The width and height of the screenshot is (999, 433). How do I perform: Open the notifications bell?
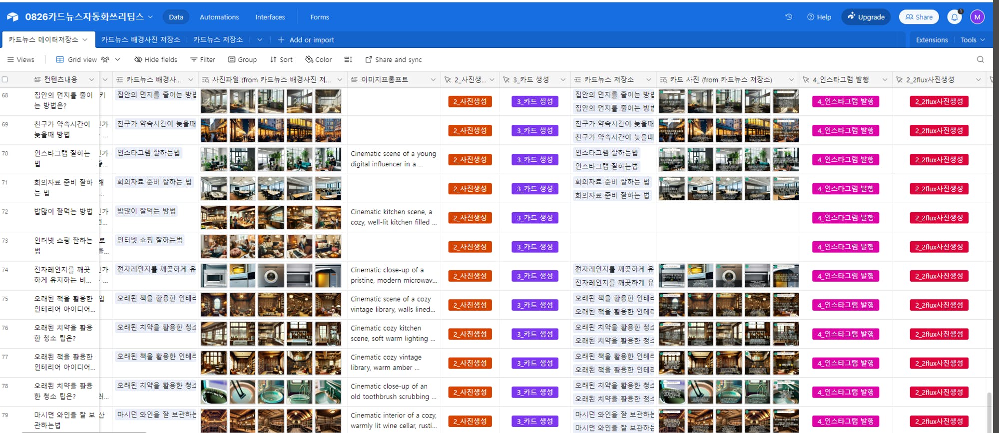[x=955, y=17]
